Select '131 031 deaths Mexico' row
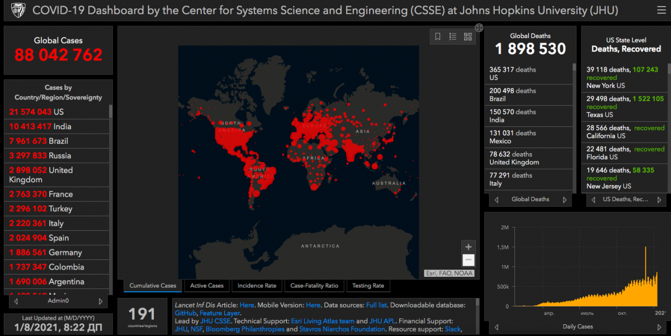The width and height of the screenshot is (671, 336). click(528, 138)
